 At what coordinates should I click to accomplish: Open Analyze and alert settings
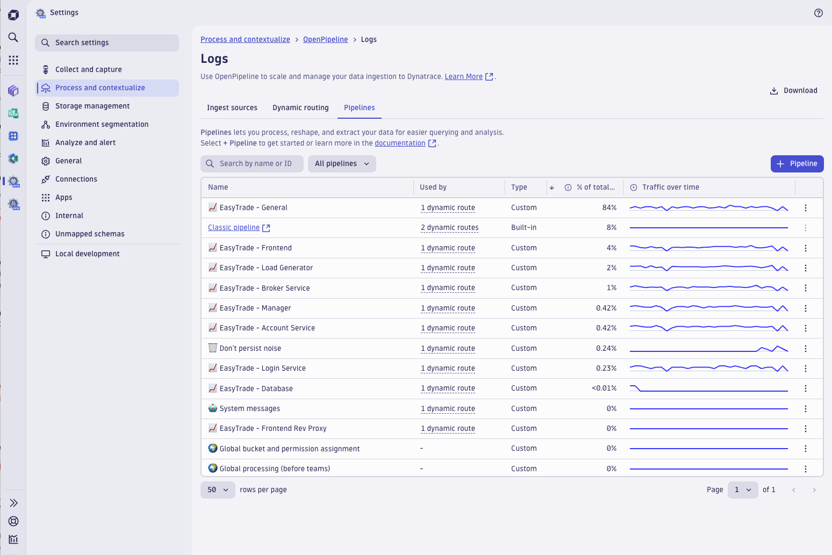pos(107,143)
